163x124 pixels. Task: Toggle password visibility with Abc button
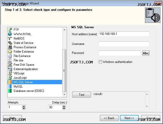(146, 53)
